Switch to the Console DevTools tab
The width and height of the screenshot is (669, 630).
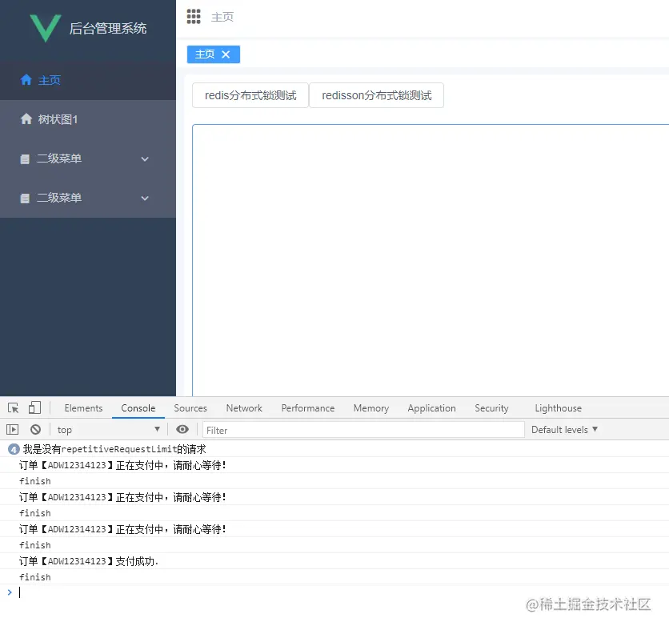138,408
